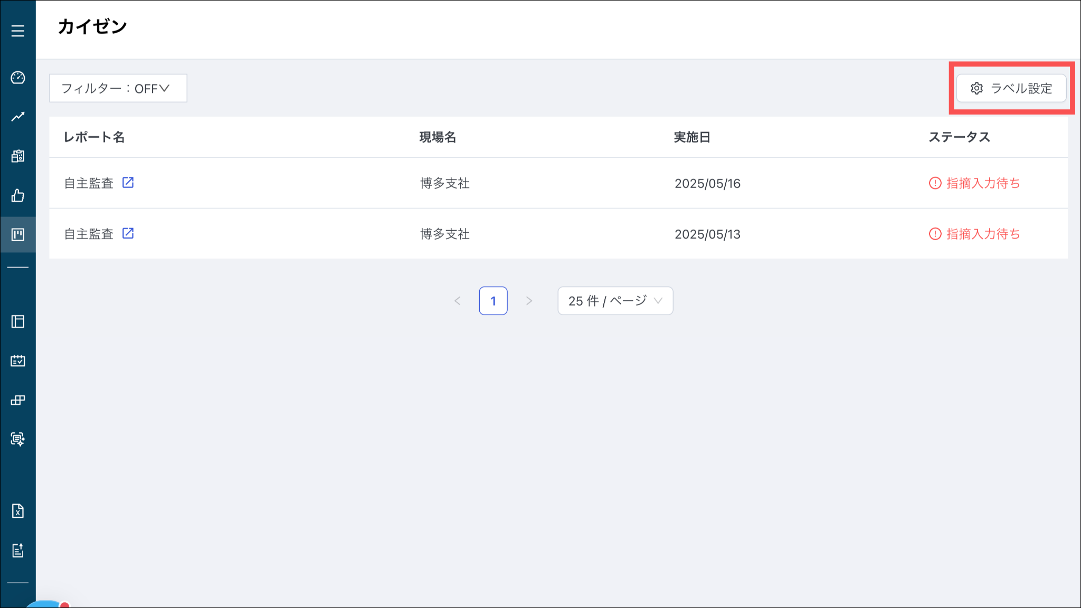Click the ラベル設定 button
This screenshot has width=1081, height=608.
pyautogui.click(x=1011, y=88)
